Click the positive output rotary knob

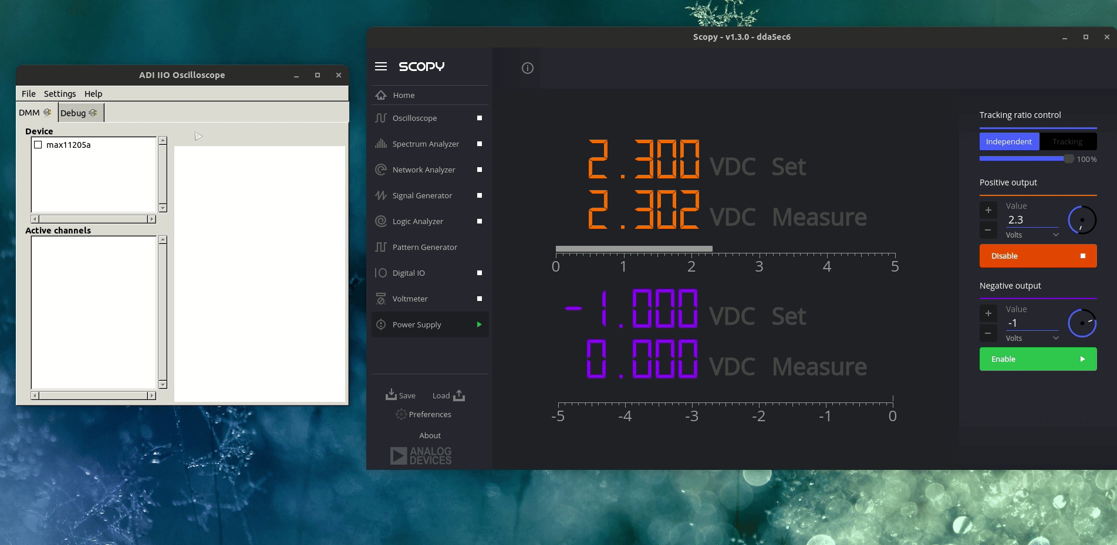[x=1082, y=221]
